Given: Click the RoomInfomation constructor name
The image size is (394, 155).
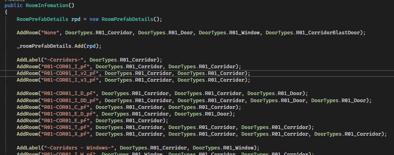Looking at the screenshot, I should (47, 5).
